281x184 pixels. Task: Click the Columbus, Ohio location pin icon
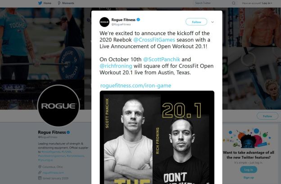point(40,166)
